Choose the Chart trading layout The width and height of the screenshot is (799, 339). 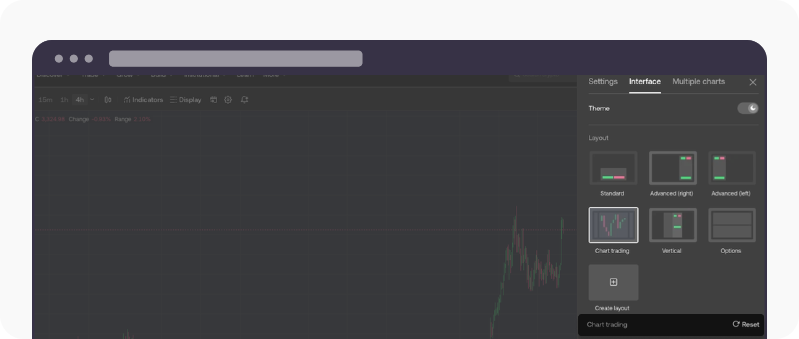[613, 225]
